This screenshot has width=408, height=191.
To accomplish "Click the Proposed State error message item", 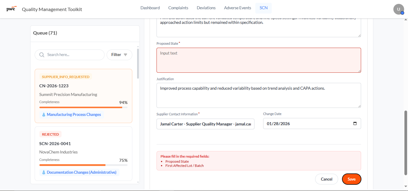I will point(177,162).
